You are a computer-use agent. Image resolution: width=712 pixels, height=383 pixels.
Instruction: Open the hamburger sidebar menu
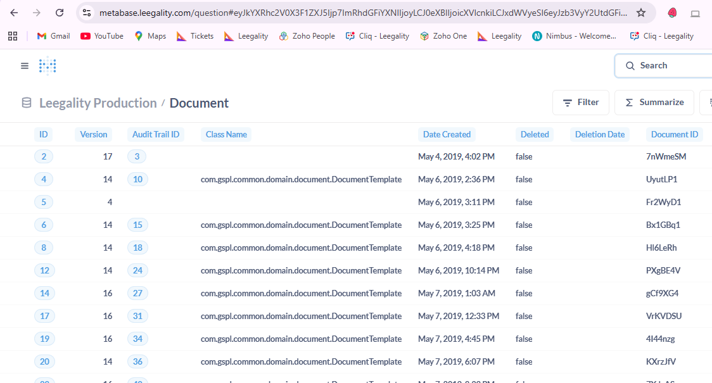25,66
